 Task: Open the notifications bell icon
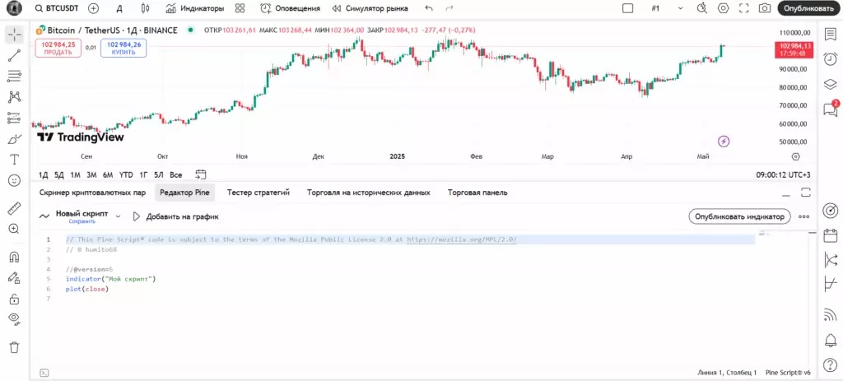pos(830,340)
